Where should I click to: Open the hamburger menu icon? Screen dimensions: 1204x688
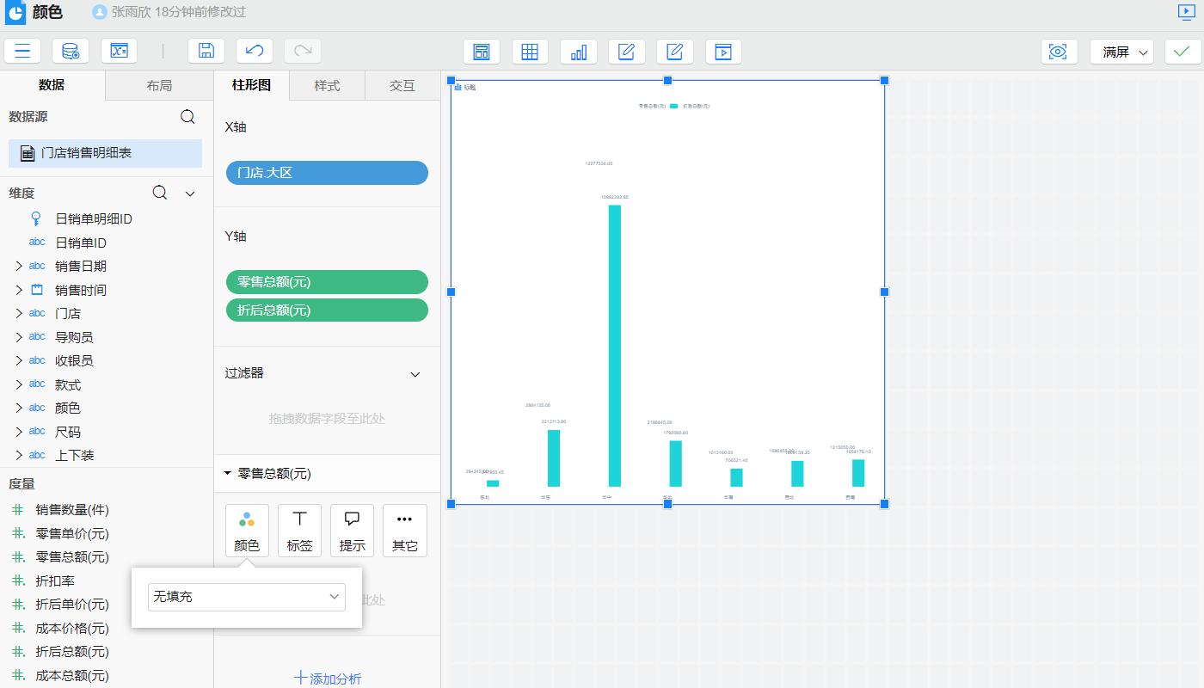[x=22, y=51]
